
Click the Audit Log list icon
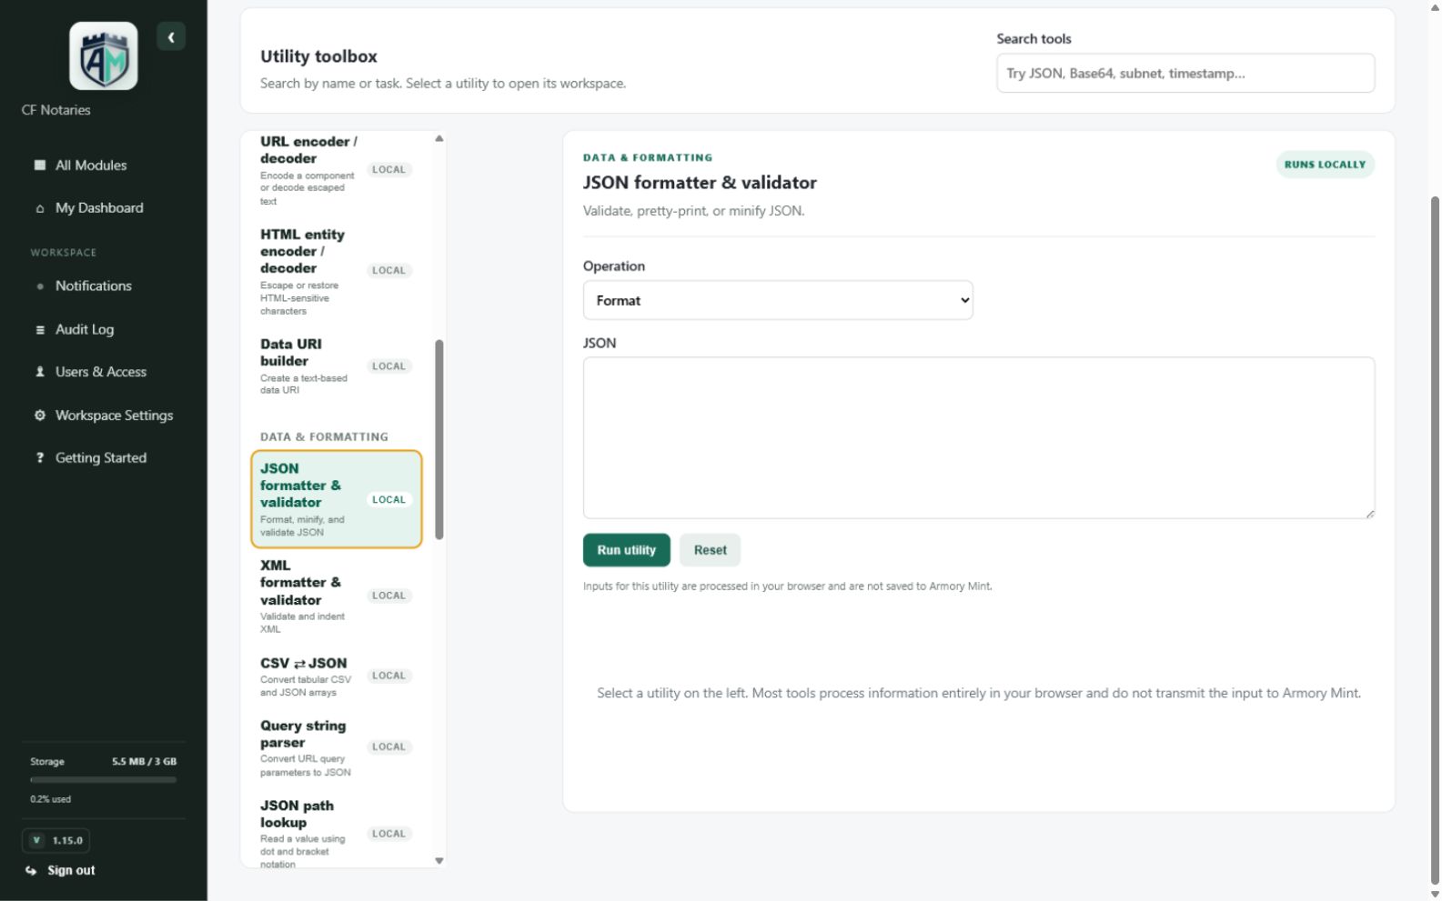click(x=39, y=330)
